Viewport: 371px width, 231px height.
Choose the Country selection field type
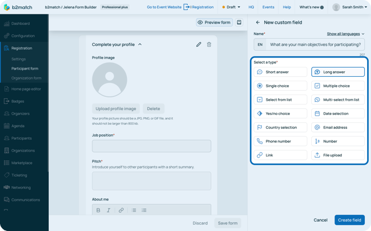coord(280,127)
